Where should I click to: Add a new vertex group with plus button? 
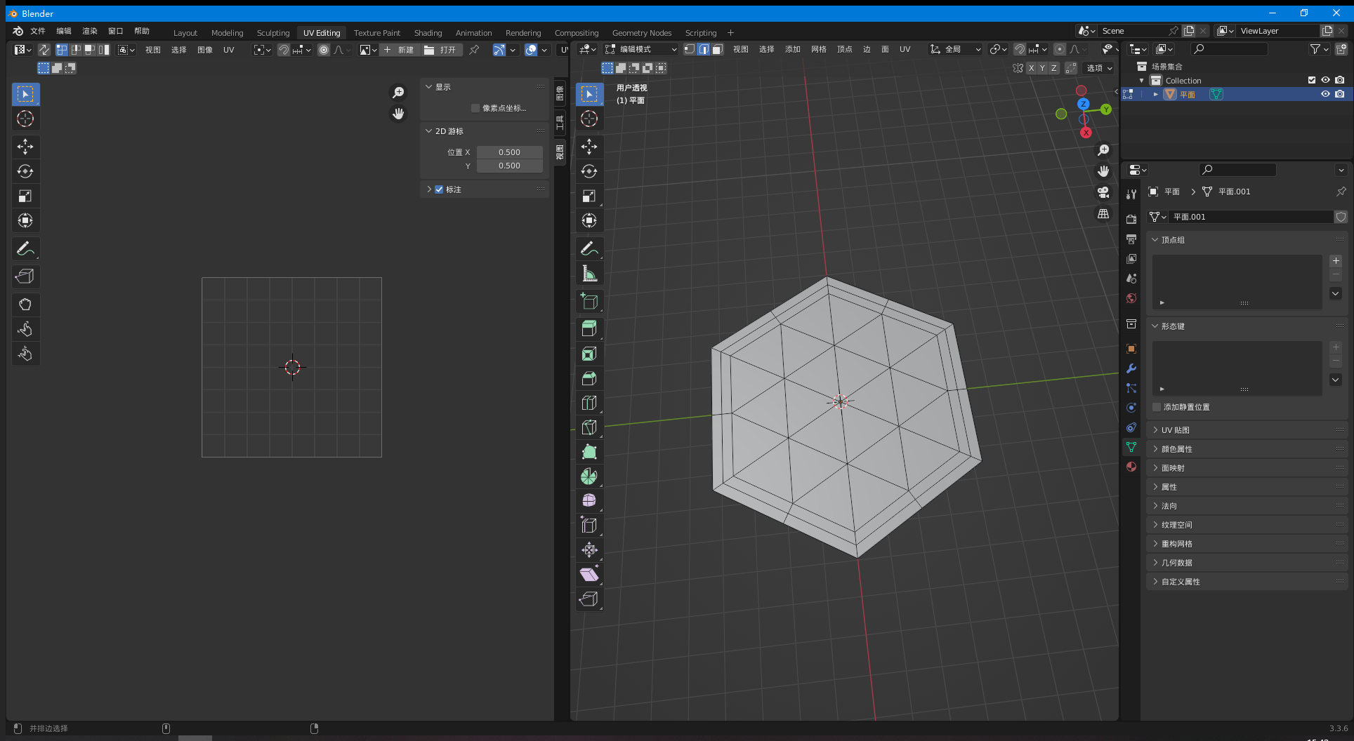pos(1336,261)
